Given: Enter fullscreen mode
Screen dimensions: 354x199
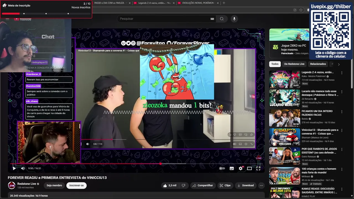Looking at the screenshot, I should pos(258,168).
